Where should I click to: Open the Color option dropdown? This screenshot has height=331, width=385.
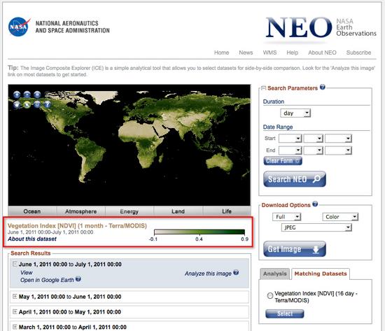tap(340, 217)
